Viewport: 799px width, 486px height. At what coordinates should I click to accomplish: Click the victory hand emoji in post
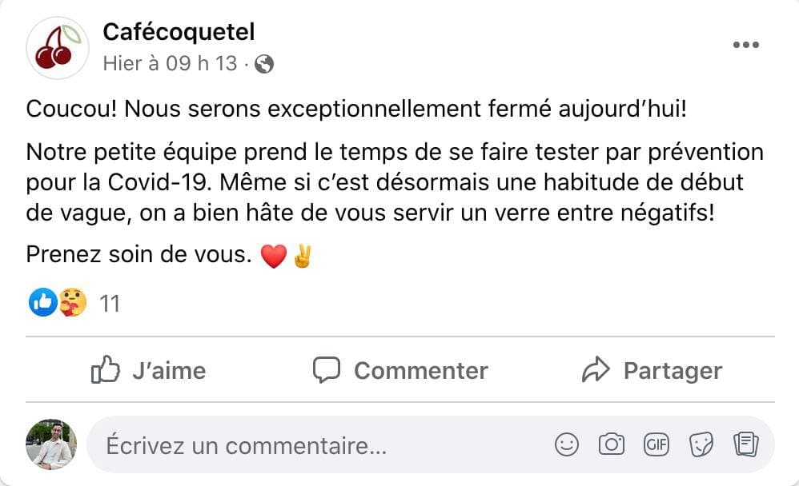click(302, 256)
